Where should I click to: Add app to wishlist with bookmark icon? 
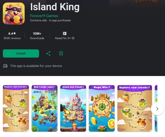[61, 54]
